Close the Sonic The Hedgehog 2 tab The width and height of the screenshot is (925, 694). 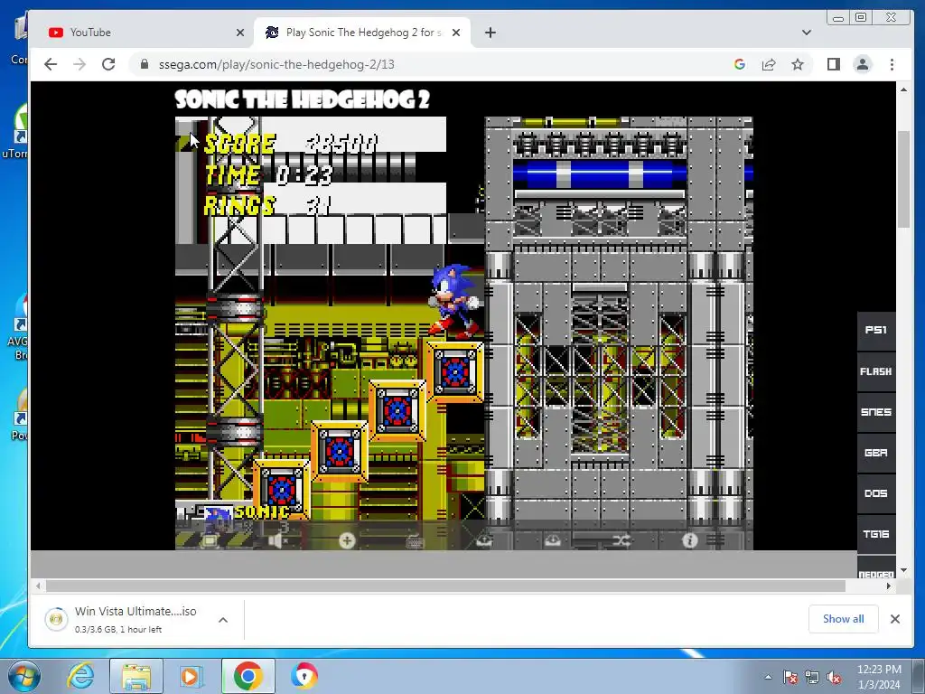pos(456,33)
